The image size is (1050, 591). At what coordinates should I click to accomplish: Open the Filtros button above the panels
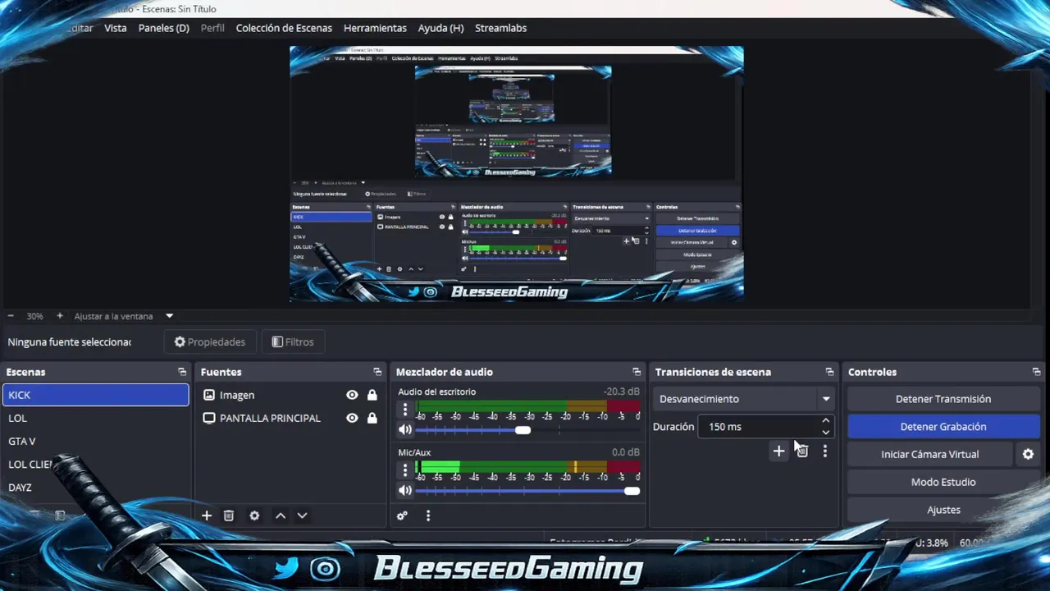[293, 341]
